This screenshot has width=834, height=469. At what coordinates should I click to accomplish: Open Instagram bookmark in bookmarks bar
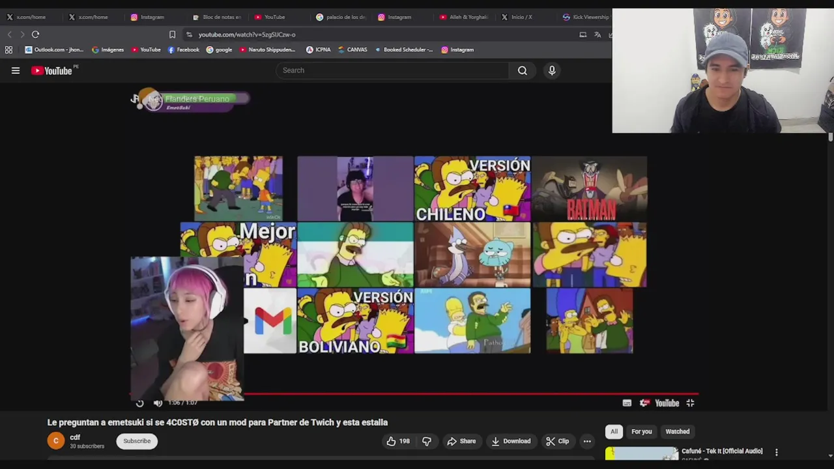tap(457, 50)
